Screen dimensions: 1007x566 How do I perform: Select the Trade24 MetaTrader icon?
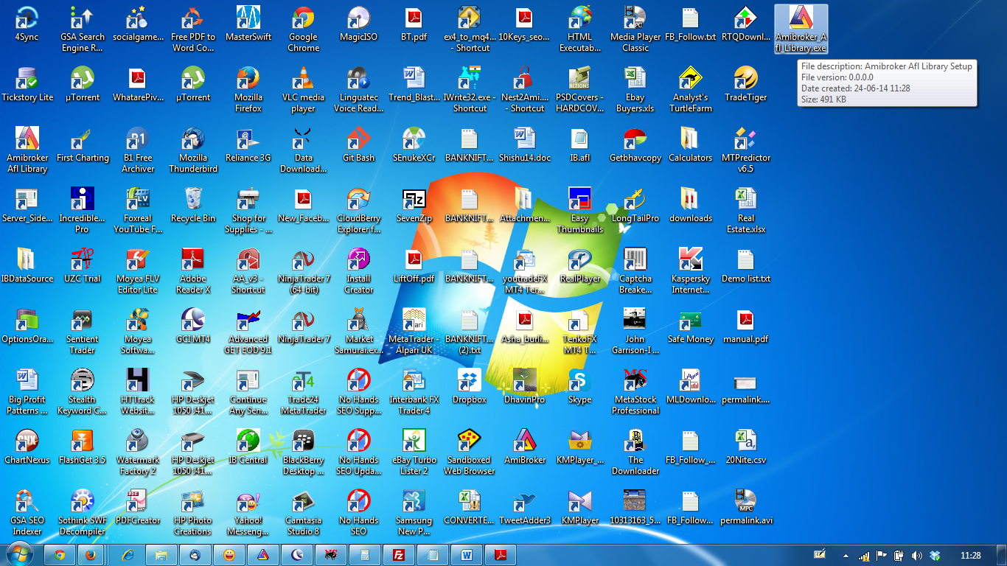304,392
